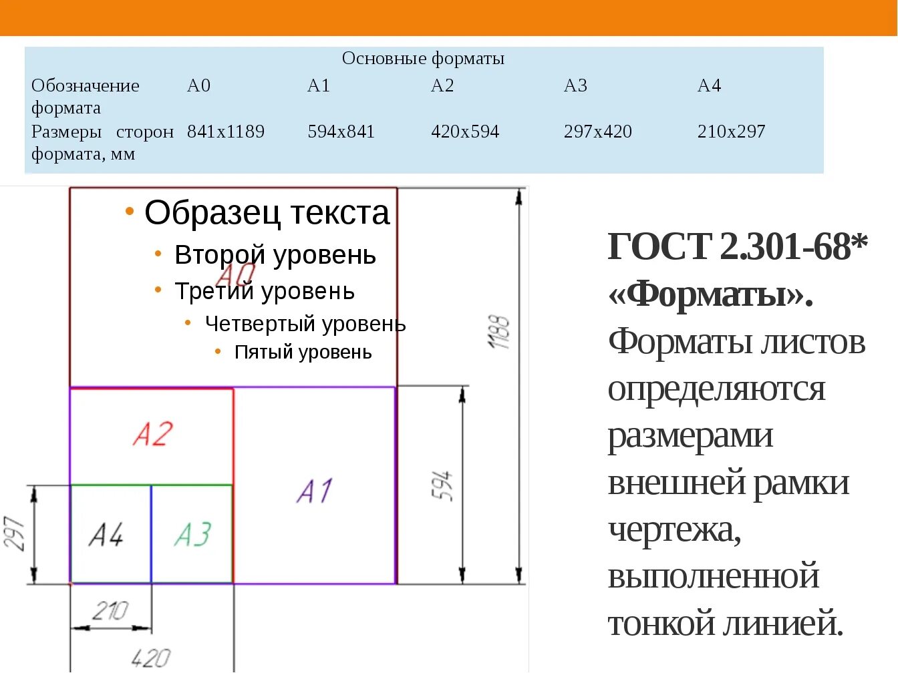Screen dimensions: 898x673
Task: Click the word "определяются"
Action: (x=716, y=389)
